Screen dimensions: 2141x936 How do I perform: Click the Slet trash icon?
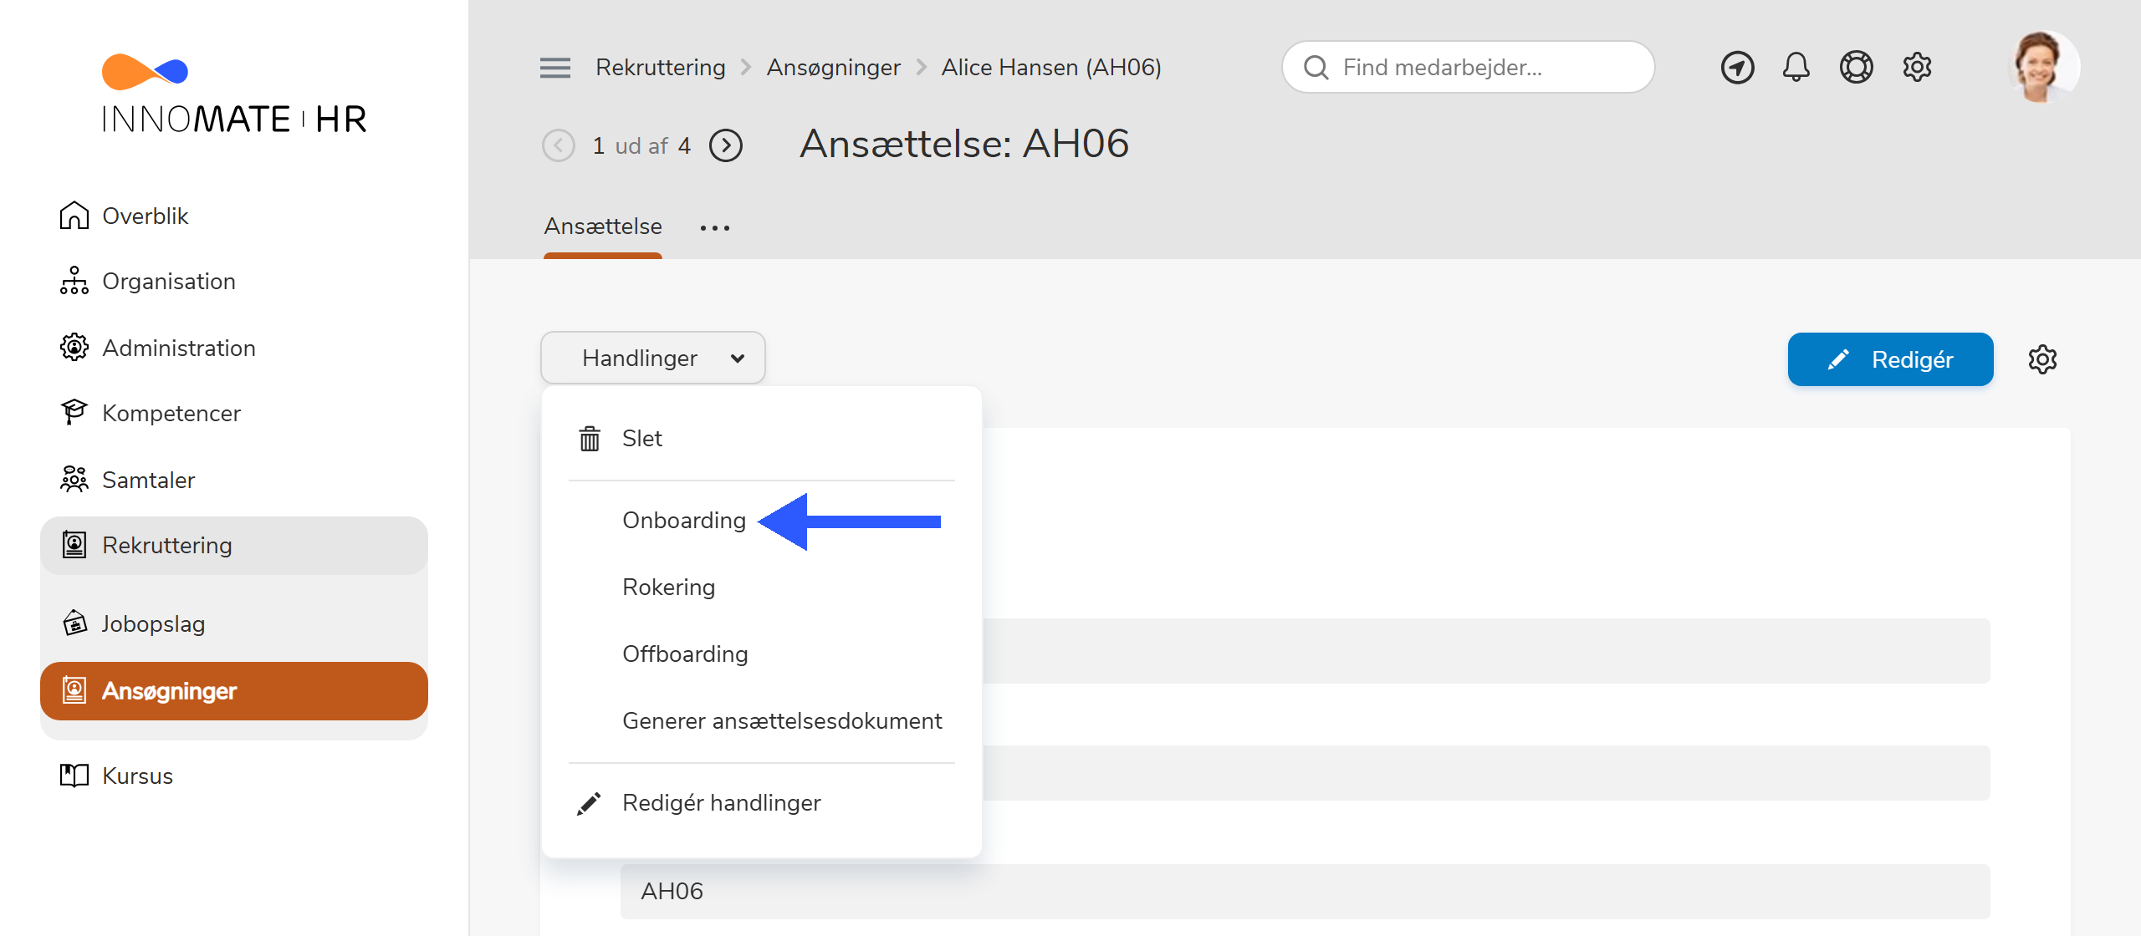[x=590, y=438]
